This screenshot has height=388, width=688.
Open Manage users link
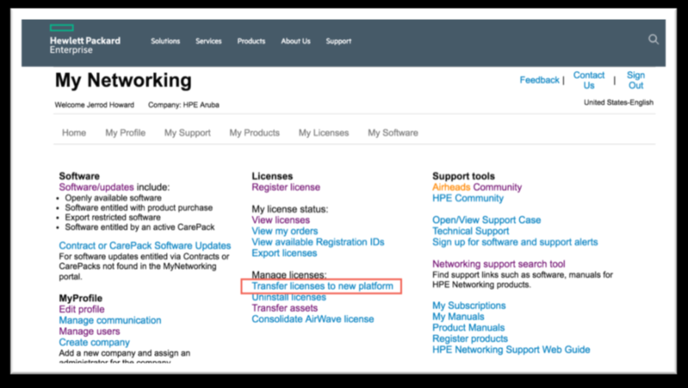[89, 331]
